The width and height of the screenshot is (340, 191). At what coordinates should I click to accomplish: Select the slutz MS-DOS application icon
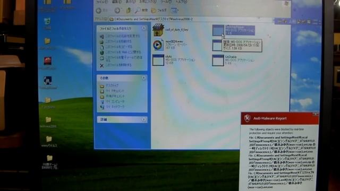click(x=158, y=60)
